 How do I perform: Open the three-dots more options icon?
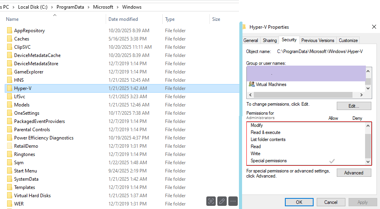233,201
